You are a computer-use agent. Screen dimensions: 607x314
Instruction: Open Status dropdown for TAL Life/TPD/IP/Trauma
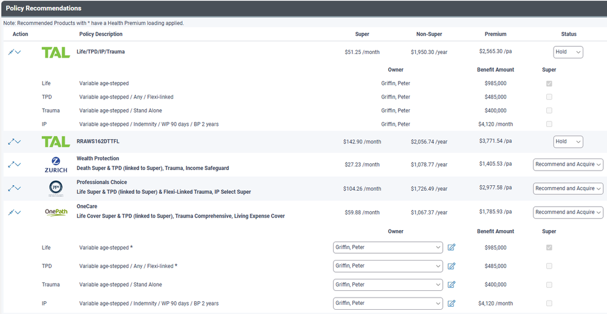[568, 52]
